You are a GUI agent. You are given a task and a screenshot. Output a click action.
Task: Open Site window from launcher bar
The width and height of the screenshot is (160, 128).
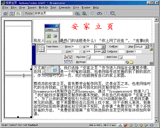point(120,125)
